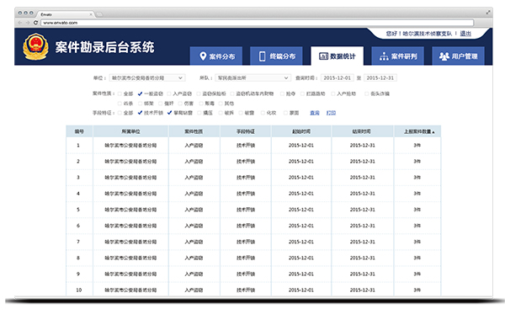The image size is (505, 314).
Task: Enable the 盗窃机动车内财物 checkbox
Action: tap(232, 94)
